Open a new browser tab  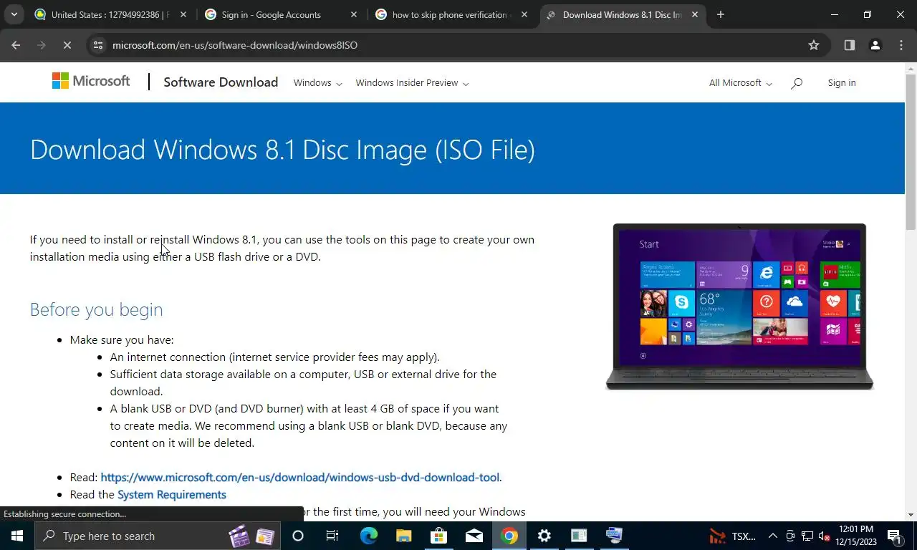(x=721, y=14)
